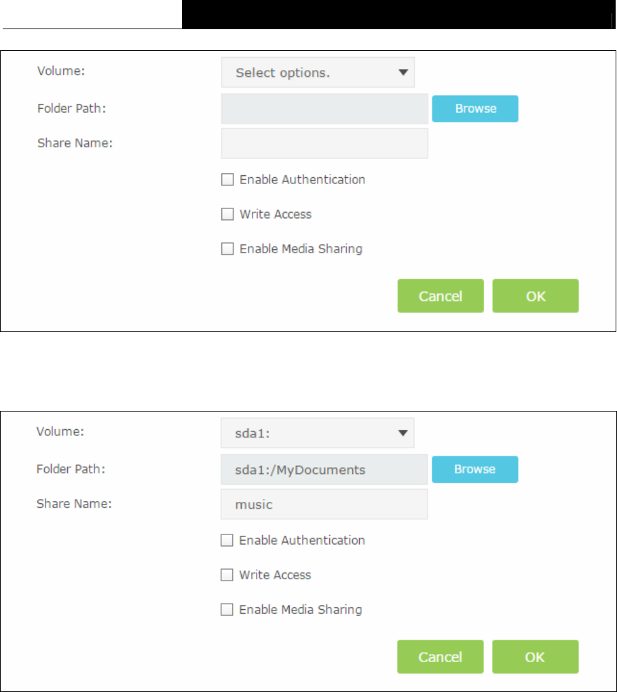Click the Folder Path field showing sda1:/MyDocuments
Viewport: 617px width, 692px height.
coord(324,469)
